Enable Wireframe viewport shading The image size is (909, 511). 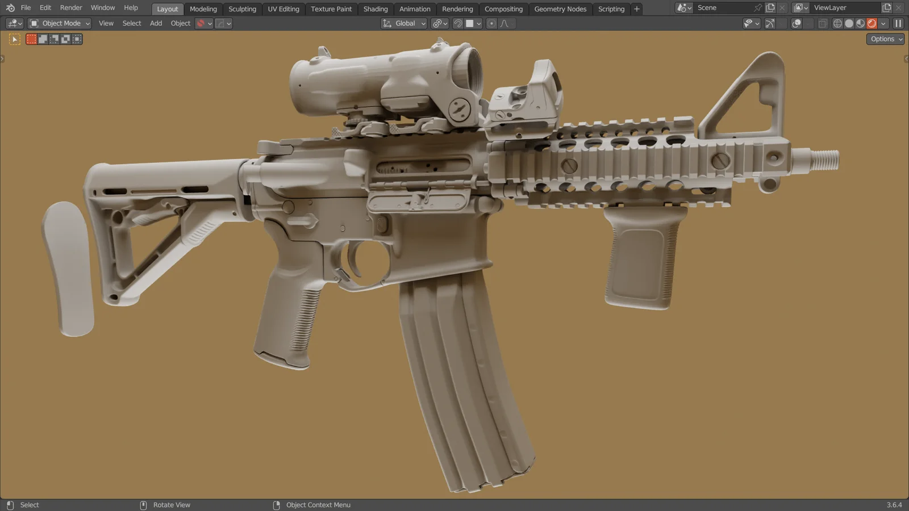click(837, 23)
